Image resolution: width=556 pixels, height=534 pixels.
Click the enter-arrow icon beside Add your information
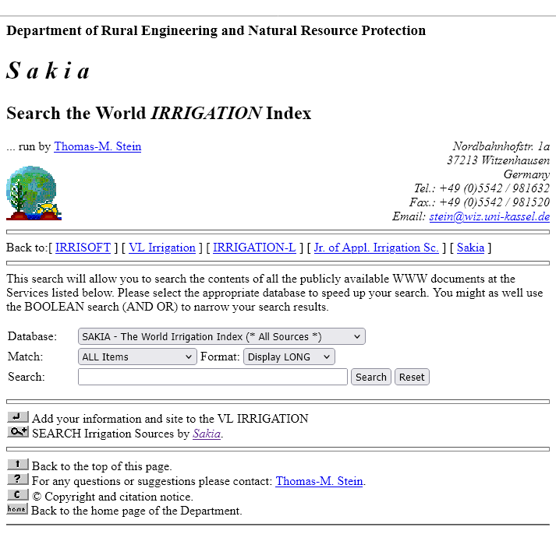click(x=18, y=417)
